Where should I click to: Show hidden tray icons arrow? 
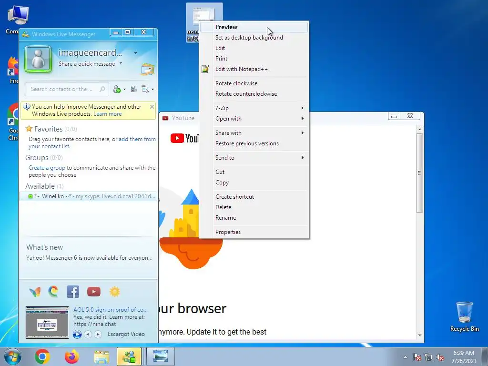(405, 357)
